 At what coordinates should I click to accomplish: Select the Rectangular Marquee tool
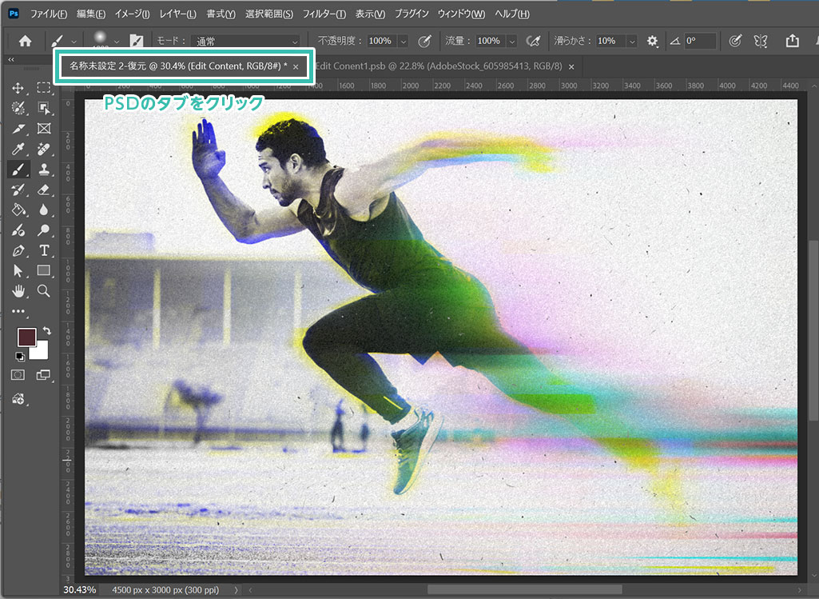44,88
